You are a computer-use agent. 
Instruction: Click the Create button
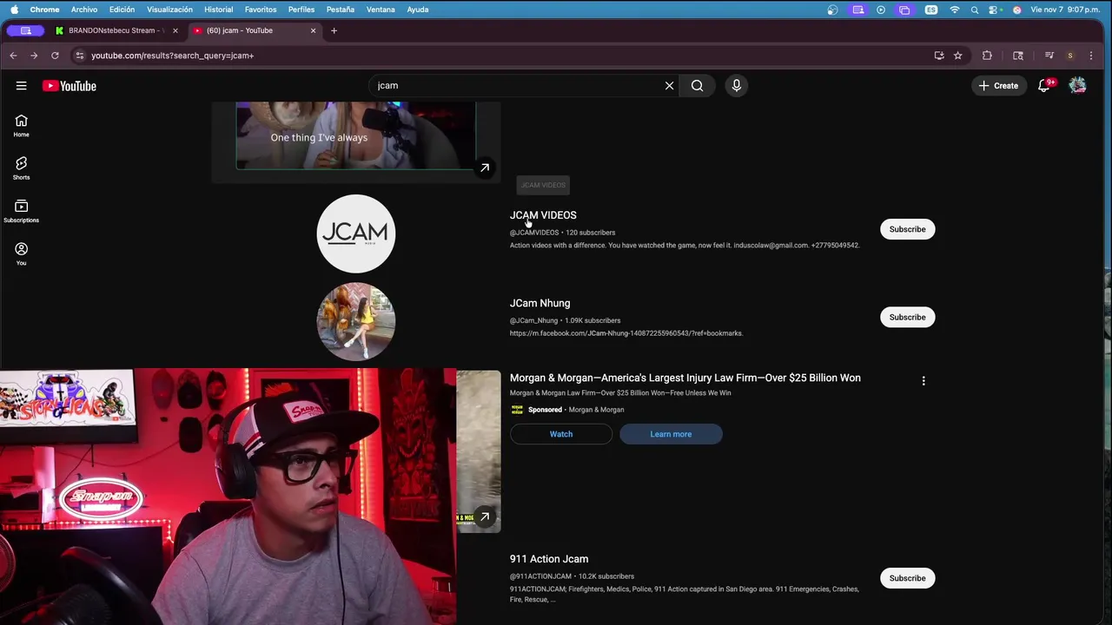[x=998, y=86]
